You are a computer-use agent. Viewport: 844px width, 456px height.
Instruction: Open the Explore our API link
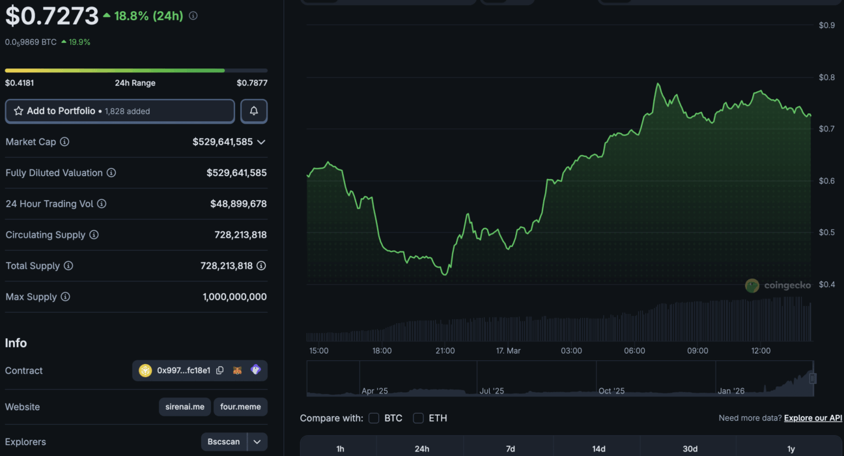[x=813, y=418]
